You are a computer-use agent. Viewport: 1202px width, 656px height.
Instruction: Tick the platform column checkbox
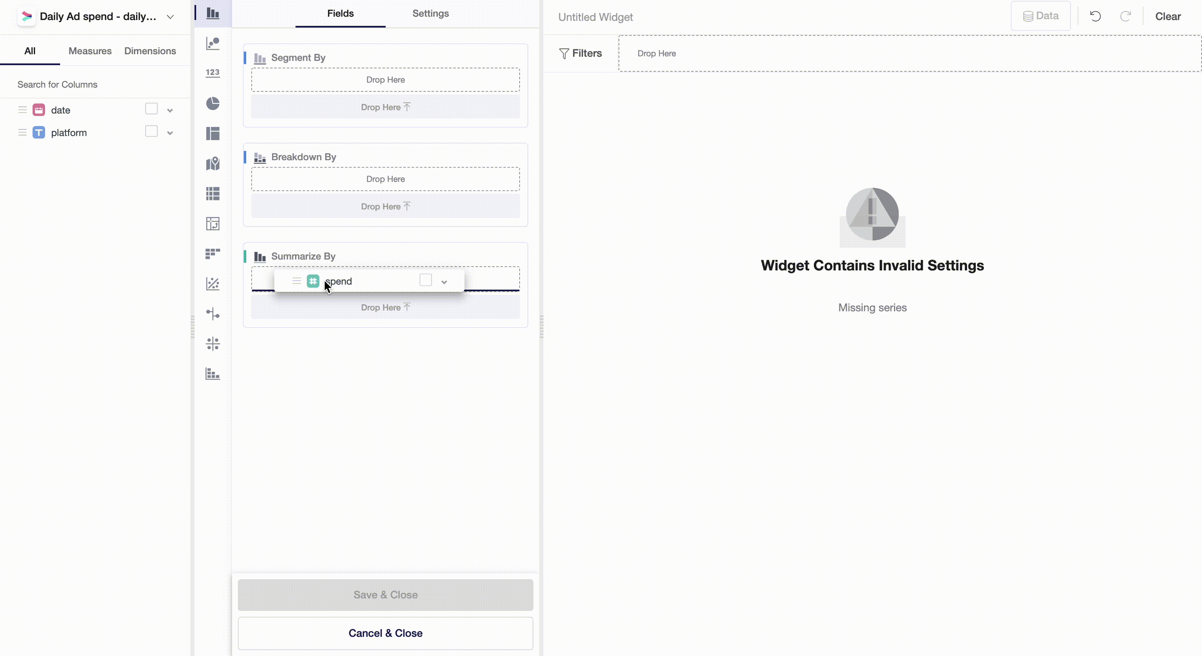(x=151, y=131)
